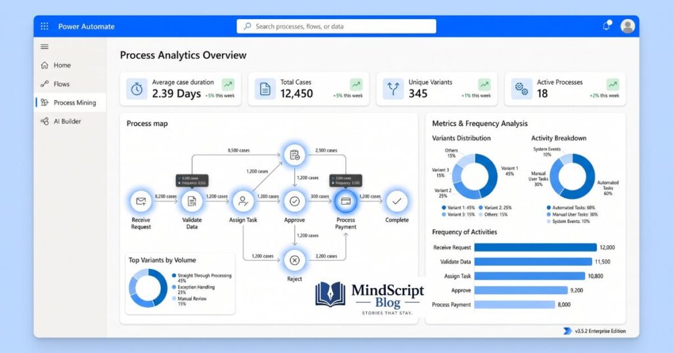This screenshot has width=673, height=353.
Task: Open AI Builder in sidebar
Action: coord(70,121)
